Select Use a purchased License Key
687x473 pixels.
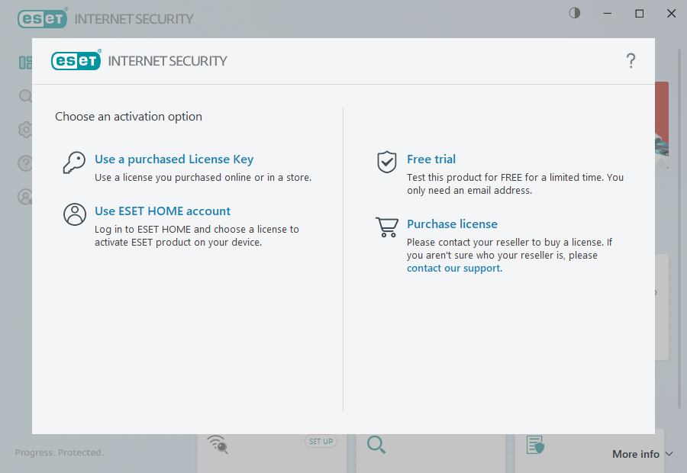(x=174, y=159)
